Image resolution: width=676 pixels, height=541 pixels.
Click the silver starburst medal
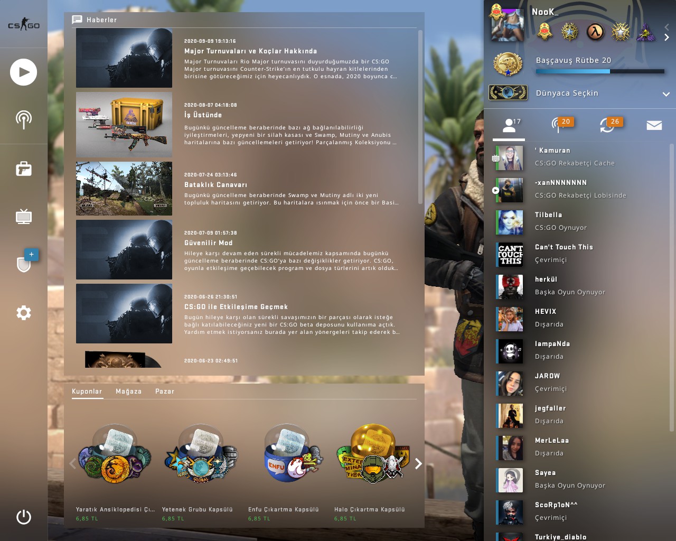point(621,32)
